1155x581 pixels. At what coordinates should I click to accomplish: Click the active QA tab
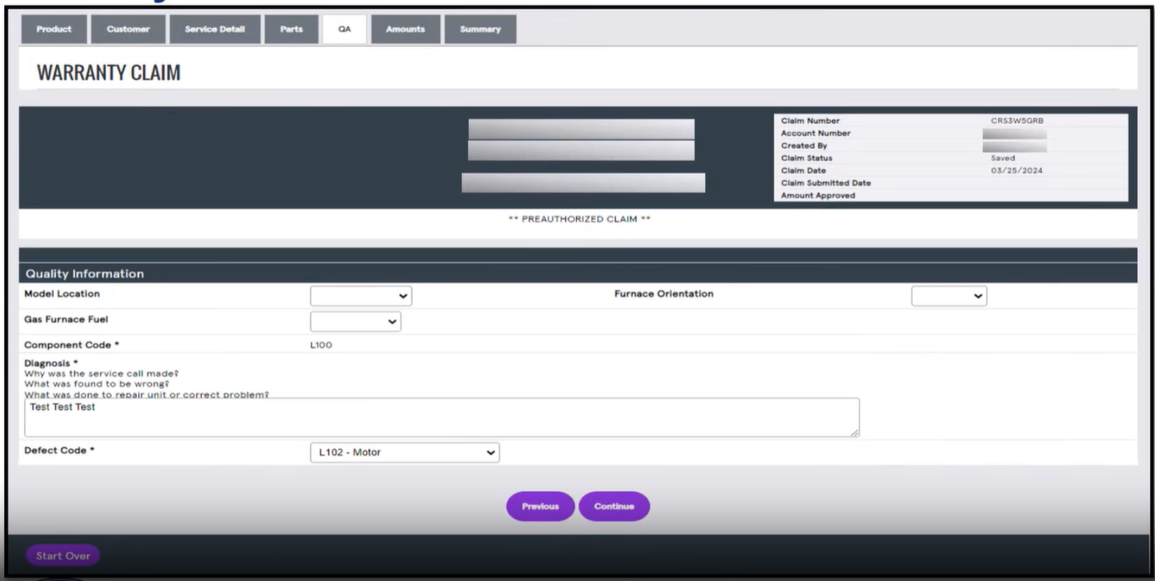[x=345, y=29]
